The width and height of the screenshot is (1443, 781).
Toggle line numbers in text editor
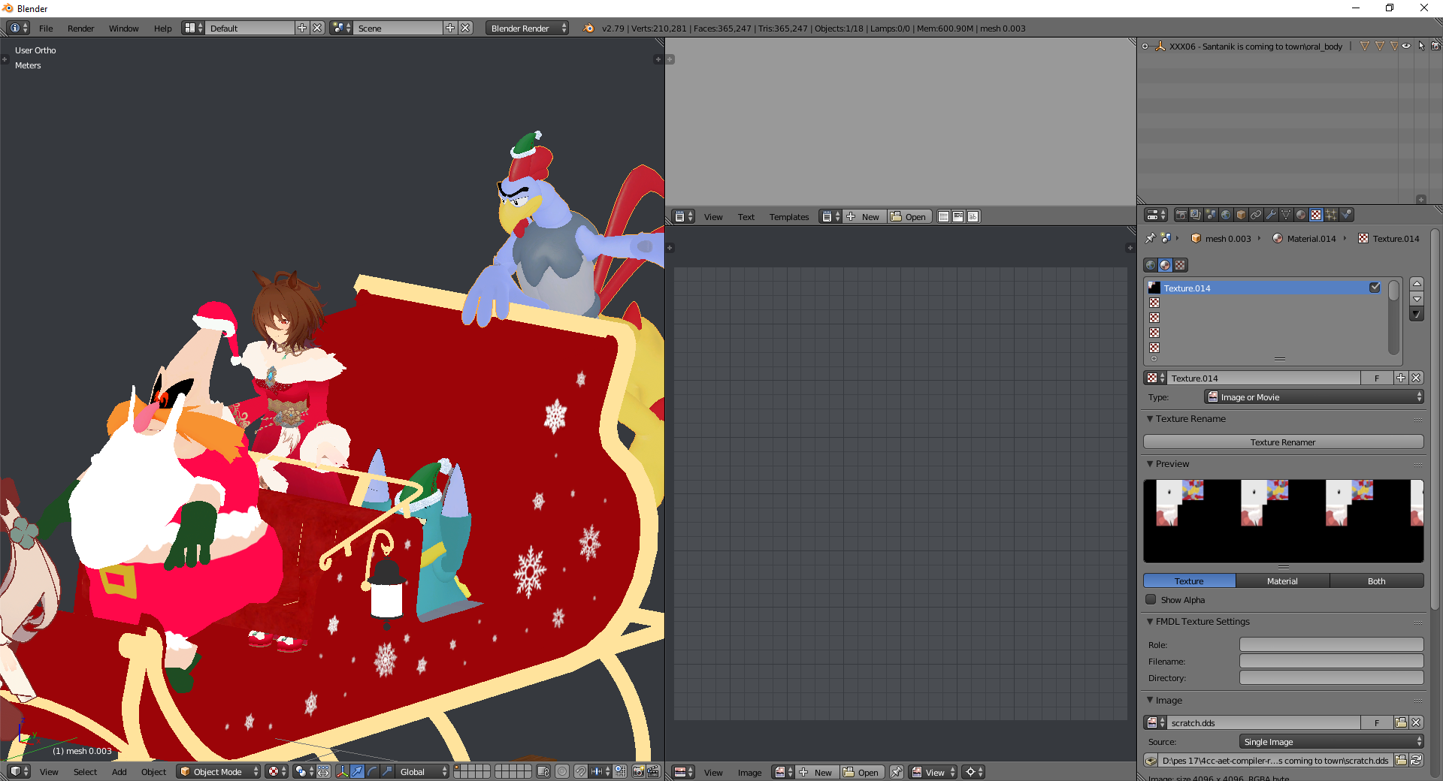[943, 216]
